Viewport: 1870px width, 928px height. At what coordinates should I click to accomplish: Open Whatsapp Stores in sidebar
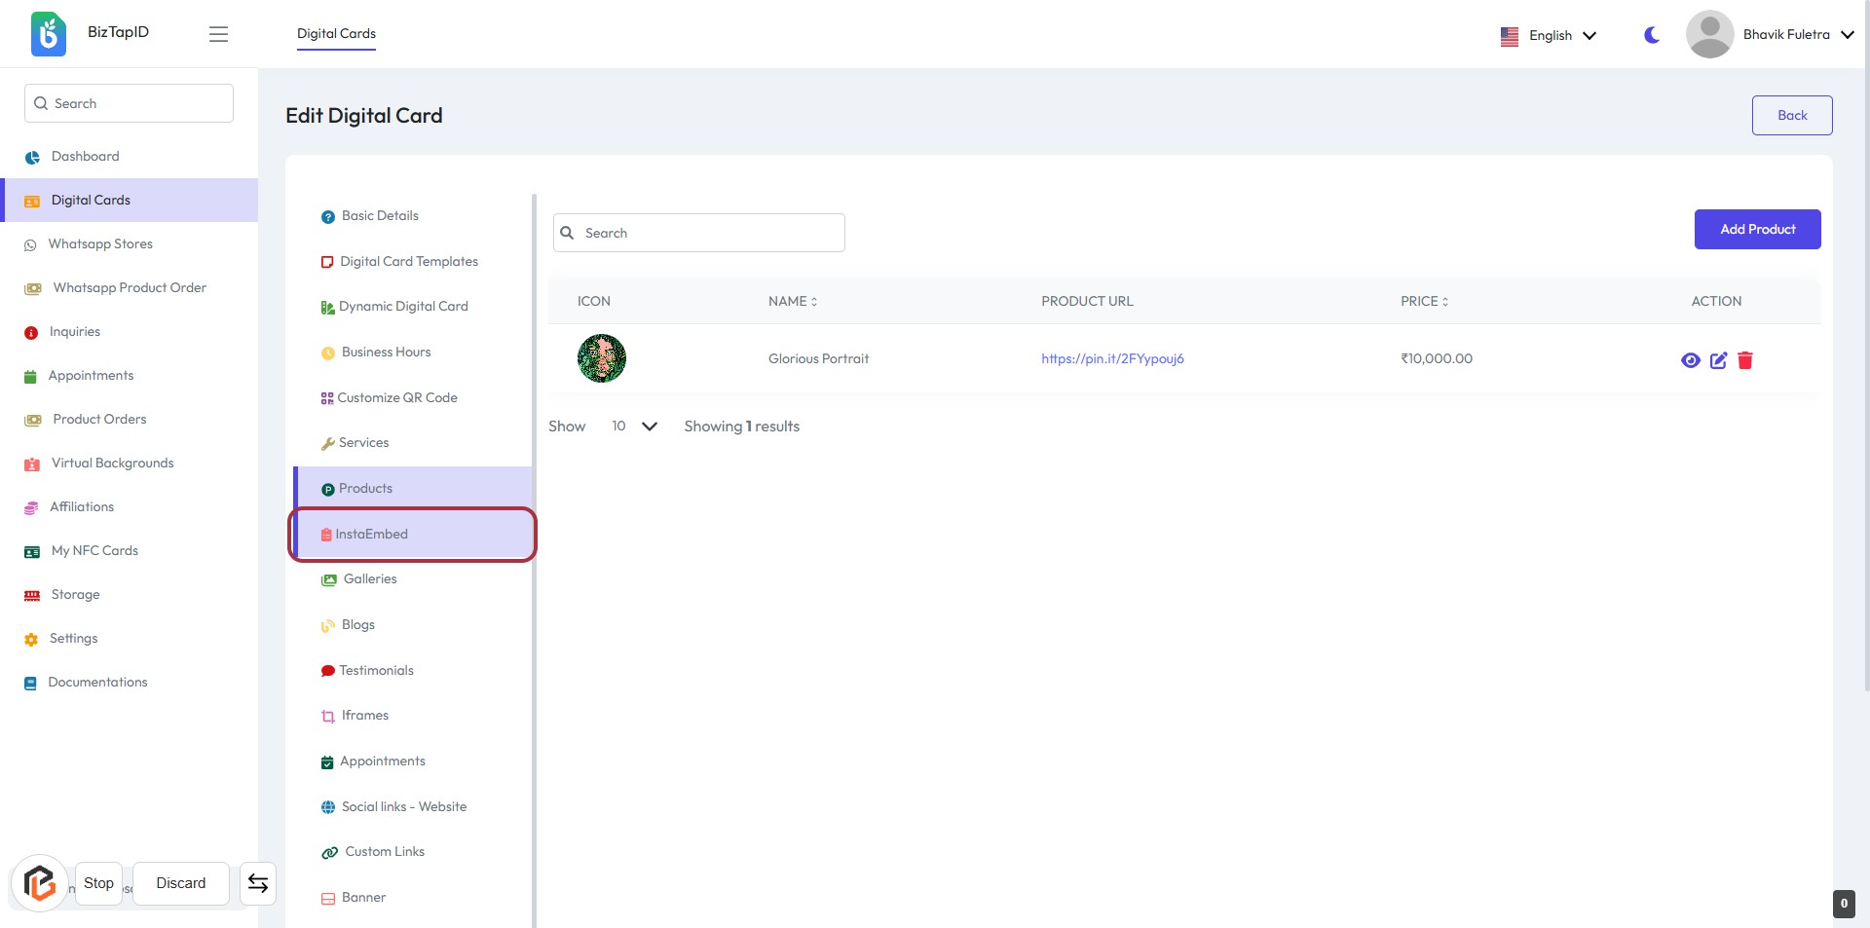100,244
